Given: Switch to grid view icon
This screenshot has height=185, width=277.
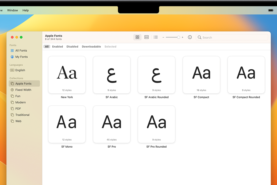Looking at the screenshot, I should 137,37.
